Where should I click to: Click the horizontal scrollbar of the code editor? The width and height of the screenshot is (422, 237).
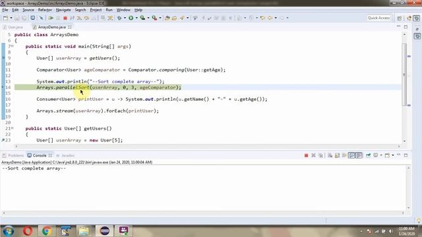point(207,146)
